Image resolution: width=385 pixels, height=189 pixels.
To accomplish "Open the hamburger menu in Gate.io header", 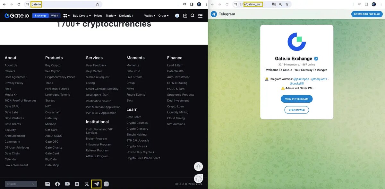I will pyautogui.click(x=200, y=15).
